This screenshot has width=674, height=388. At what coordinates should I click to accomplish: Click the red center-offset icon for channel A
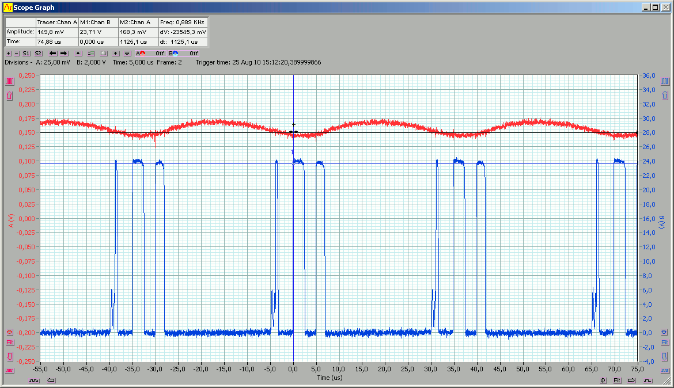tap(9, 332)
